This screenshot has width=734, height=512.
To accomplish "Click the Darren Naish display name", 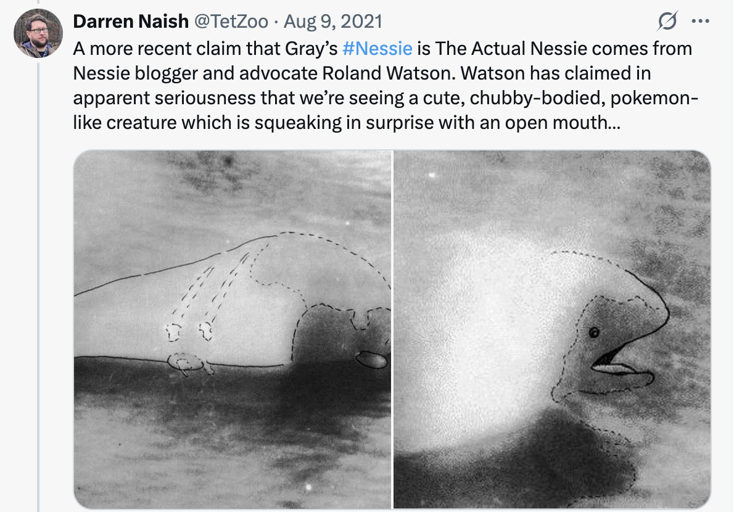I will (131, 22).
